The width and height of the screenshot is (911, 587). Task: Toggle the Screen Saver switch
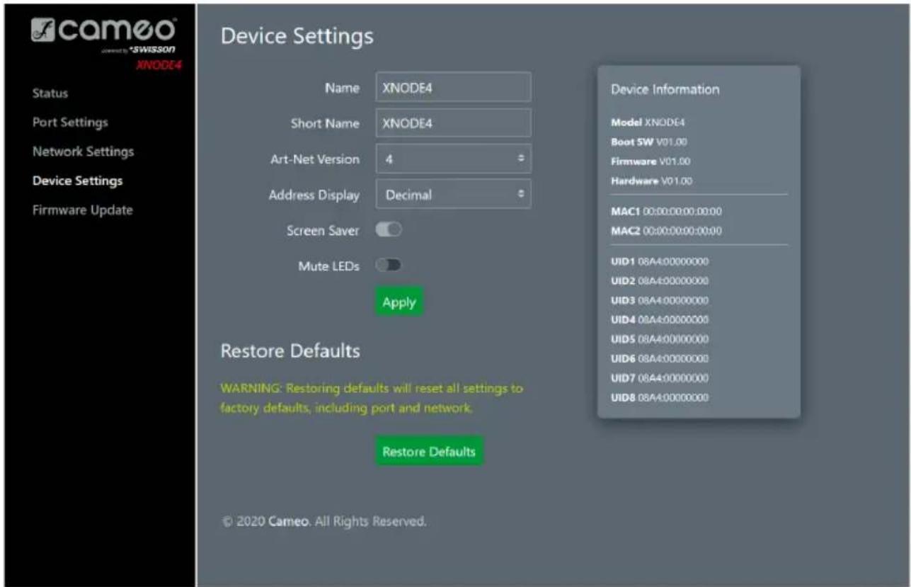tap(389, 230)
